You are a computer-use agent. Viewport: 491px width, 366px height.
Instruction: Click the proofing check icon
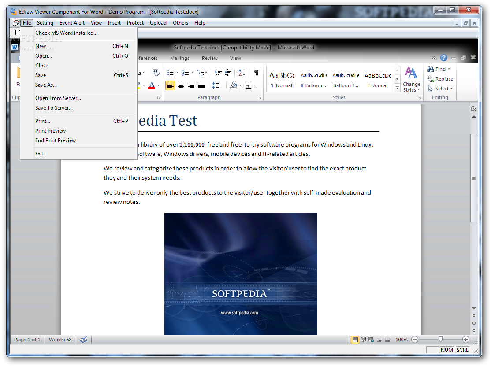click(x=83, y=340)
